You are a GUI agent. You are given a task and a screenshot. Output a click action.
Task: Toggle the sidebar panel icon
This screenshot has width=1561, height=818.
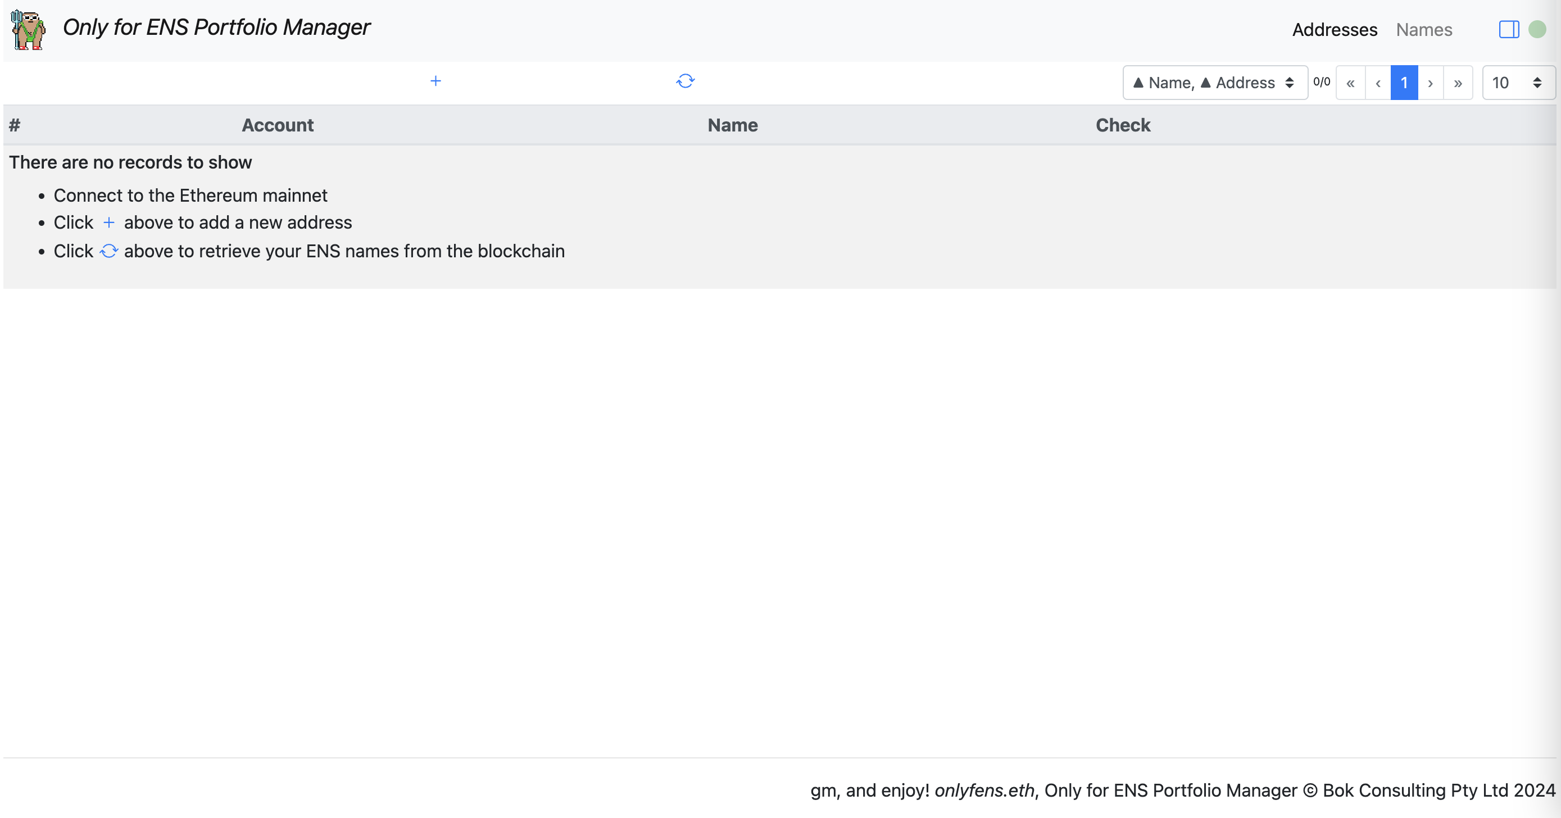1508,29
